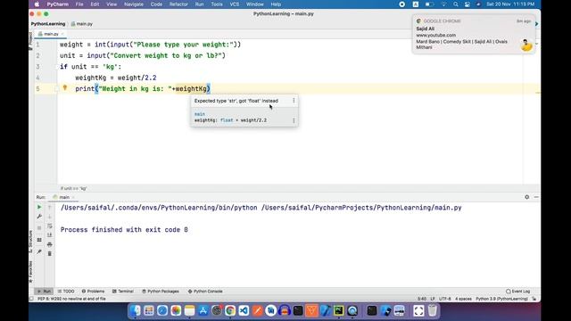Screen dimensions: 571x321
Task: Open the Python Console tool window
Action: coord(205,292)
